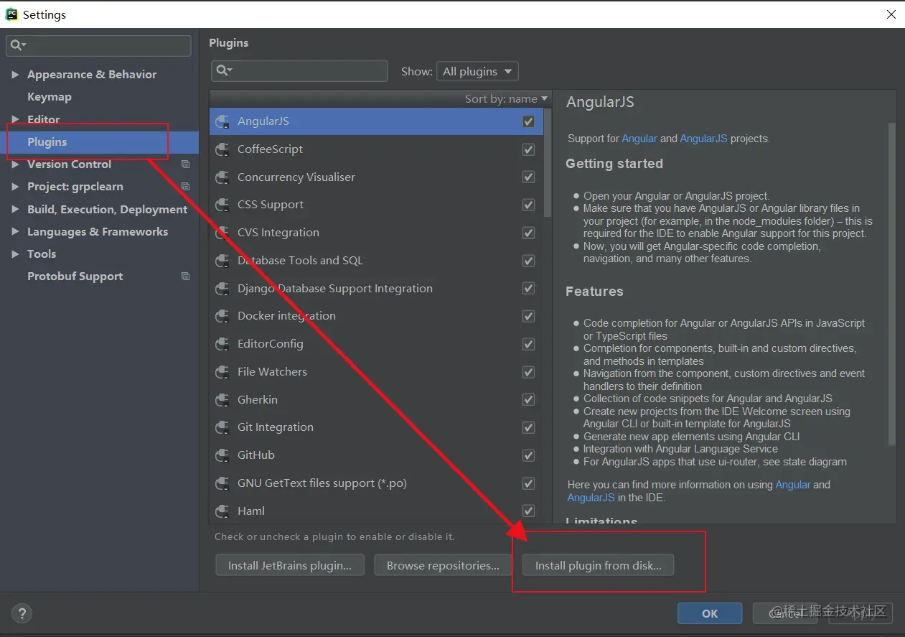Click the magnifier icon in settings search
Screen dimensions: 905x637
tap(17, 45)
